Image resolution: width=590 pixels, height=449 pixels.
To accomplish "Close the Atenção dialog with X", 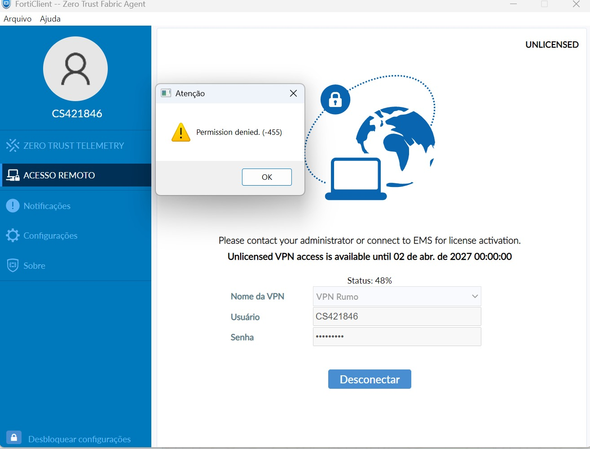I will click(x=293, y=93).
